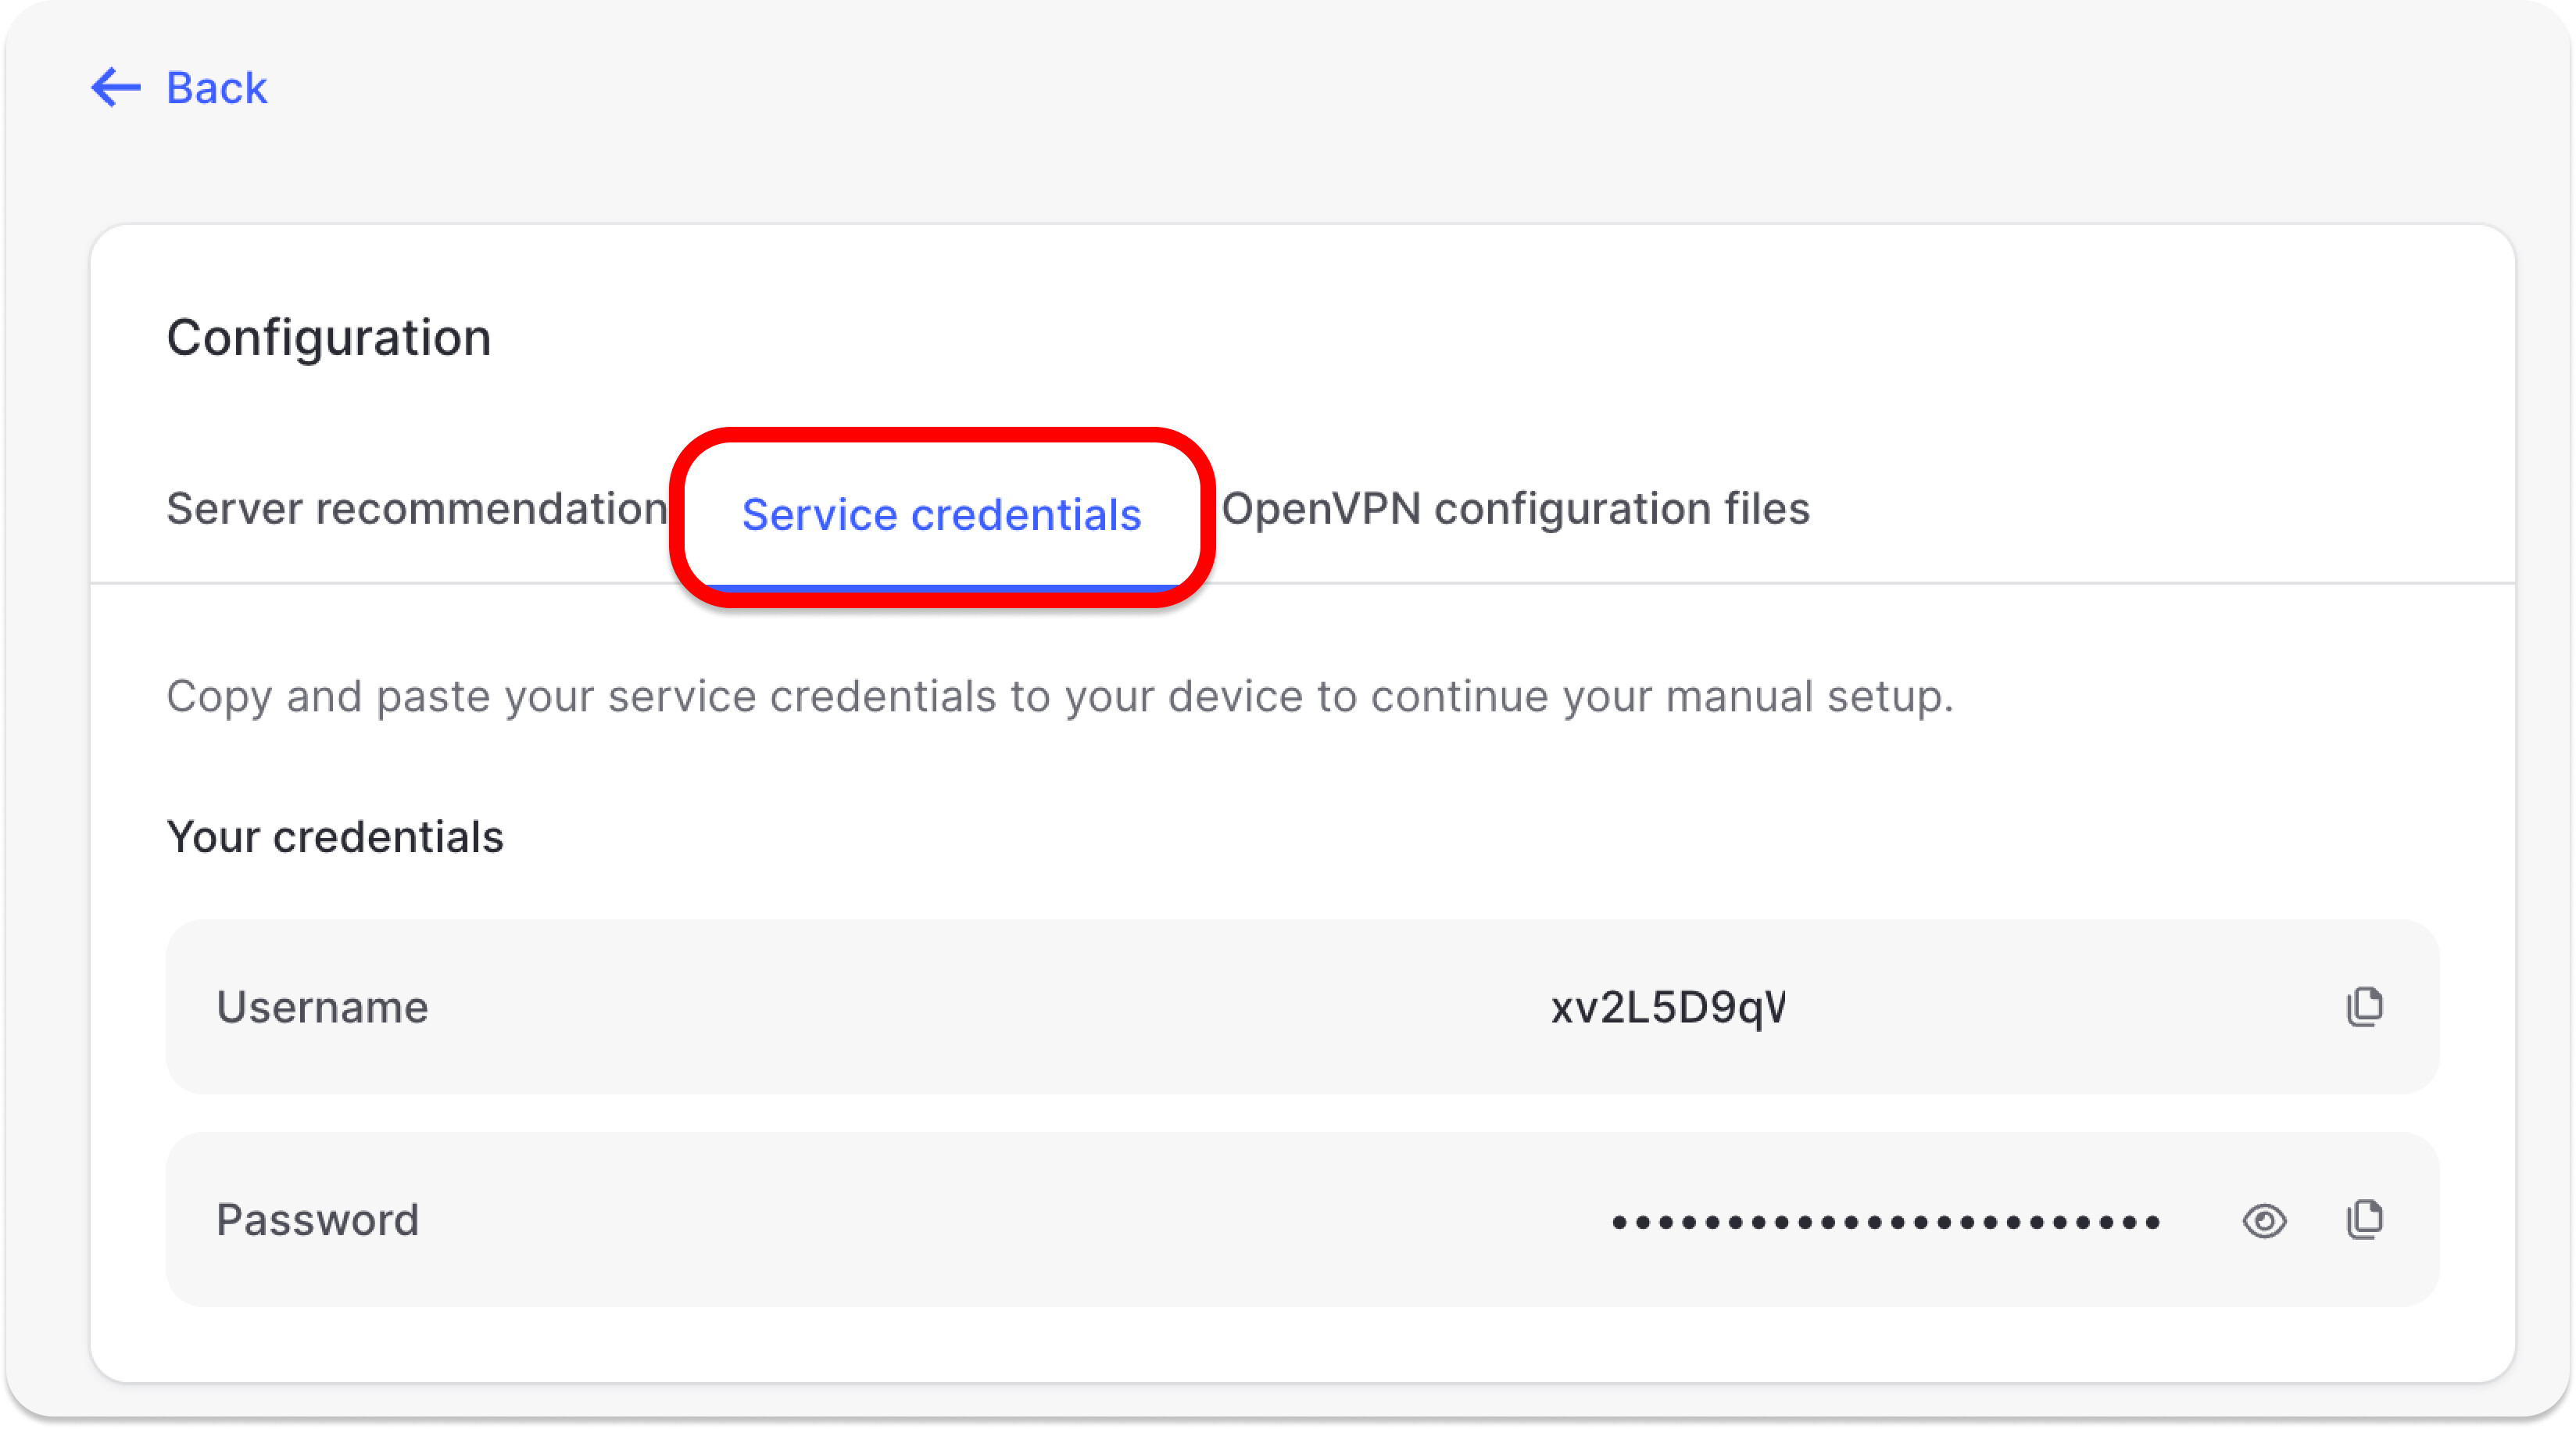Click the Configuration heading
This screenshot has width=2576, height=1429.
(x=329, y=338)
